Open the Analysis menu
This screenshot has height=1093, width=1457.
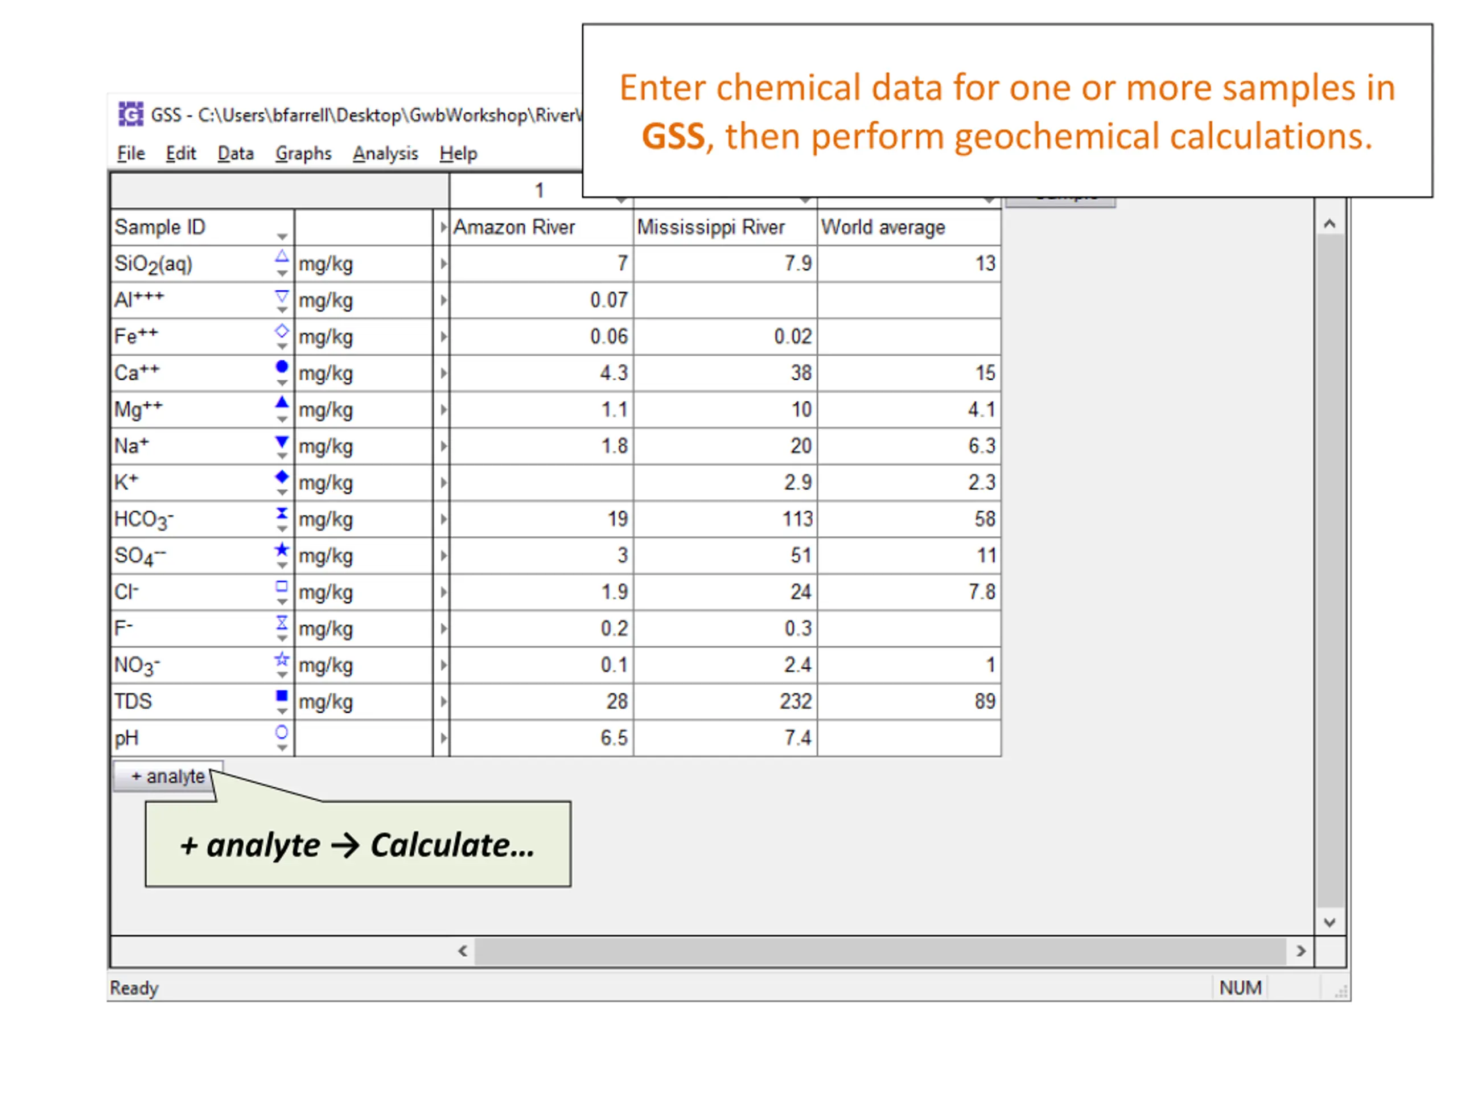click(x=385, y=153)
